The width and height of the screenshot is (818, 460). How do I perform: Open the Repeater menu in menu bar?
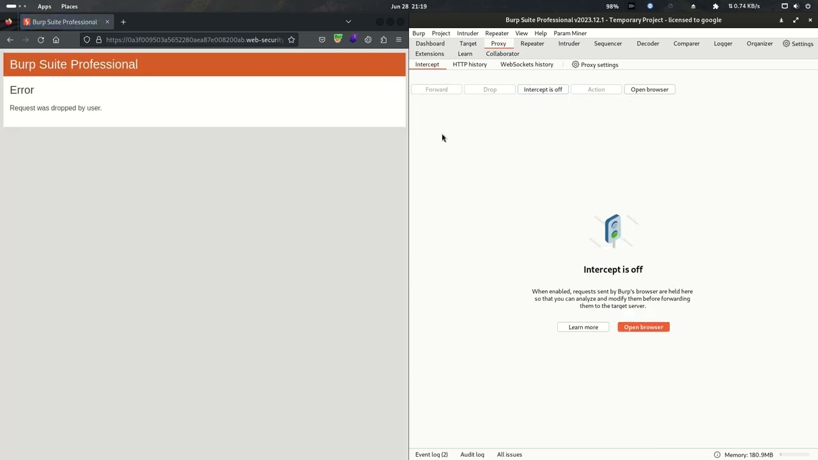(x=497, y=33)
